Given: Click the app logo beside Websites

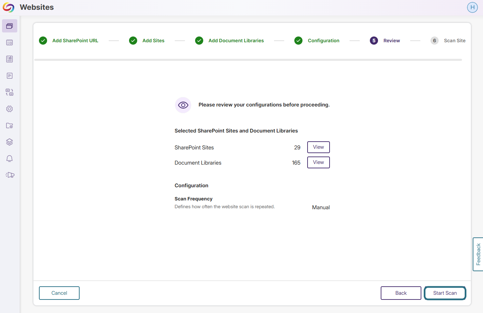Looking at the screenshot, I should coord(8,7).
